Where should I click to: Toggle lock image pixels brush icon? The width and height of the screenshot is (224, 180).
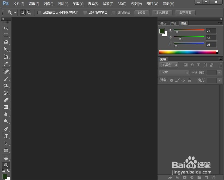(x=177, y=80)
